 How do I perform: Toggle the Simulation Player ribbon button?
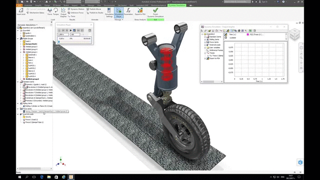pyautogui.click(x=119, y=13)
